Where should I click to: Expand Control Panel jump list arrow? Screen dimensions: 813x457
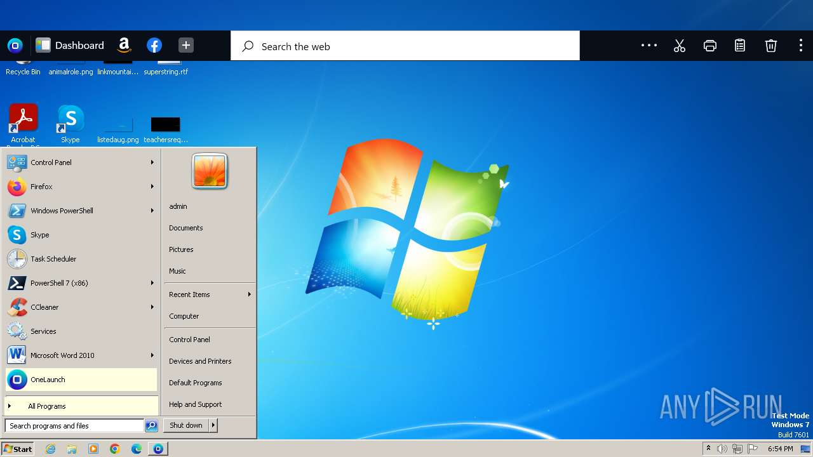(x=152, y=162)
